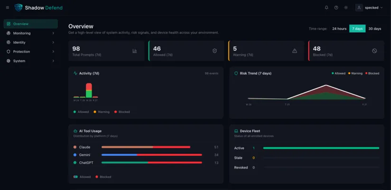
Task: Expand the System chevron
Action: [x=53, y=61]
